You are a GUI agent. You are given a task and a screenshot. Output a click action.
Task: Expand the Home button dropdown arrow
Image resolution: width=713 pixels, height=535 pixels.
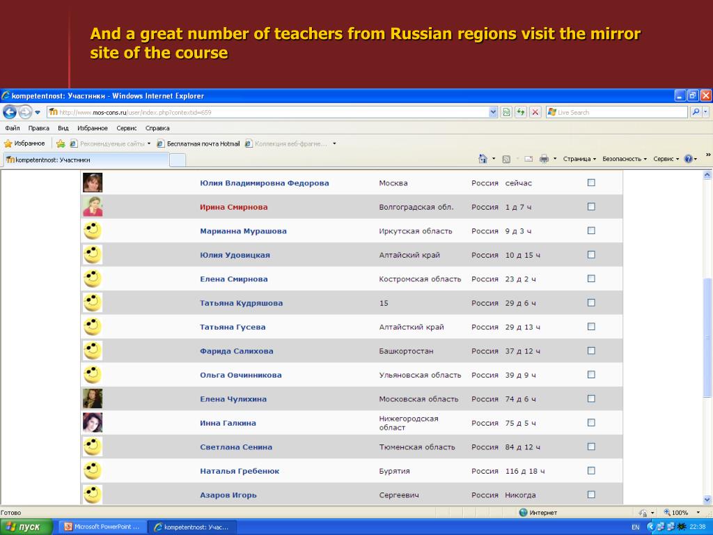(x=494, y=159)
